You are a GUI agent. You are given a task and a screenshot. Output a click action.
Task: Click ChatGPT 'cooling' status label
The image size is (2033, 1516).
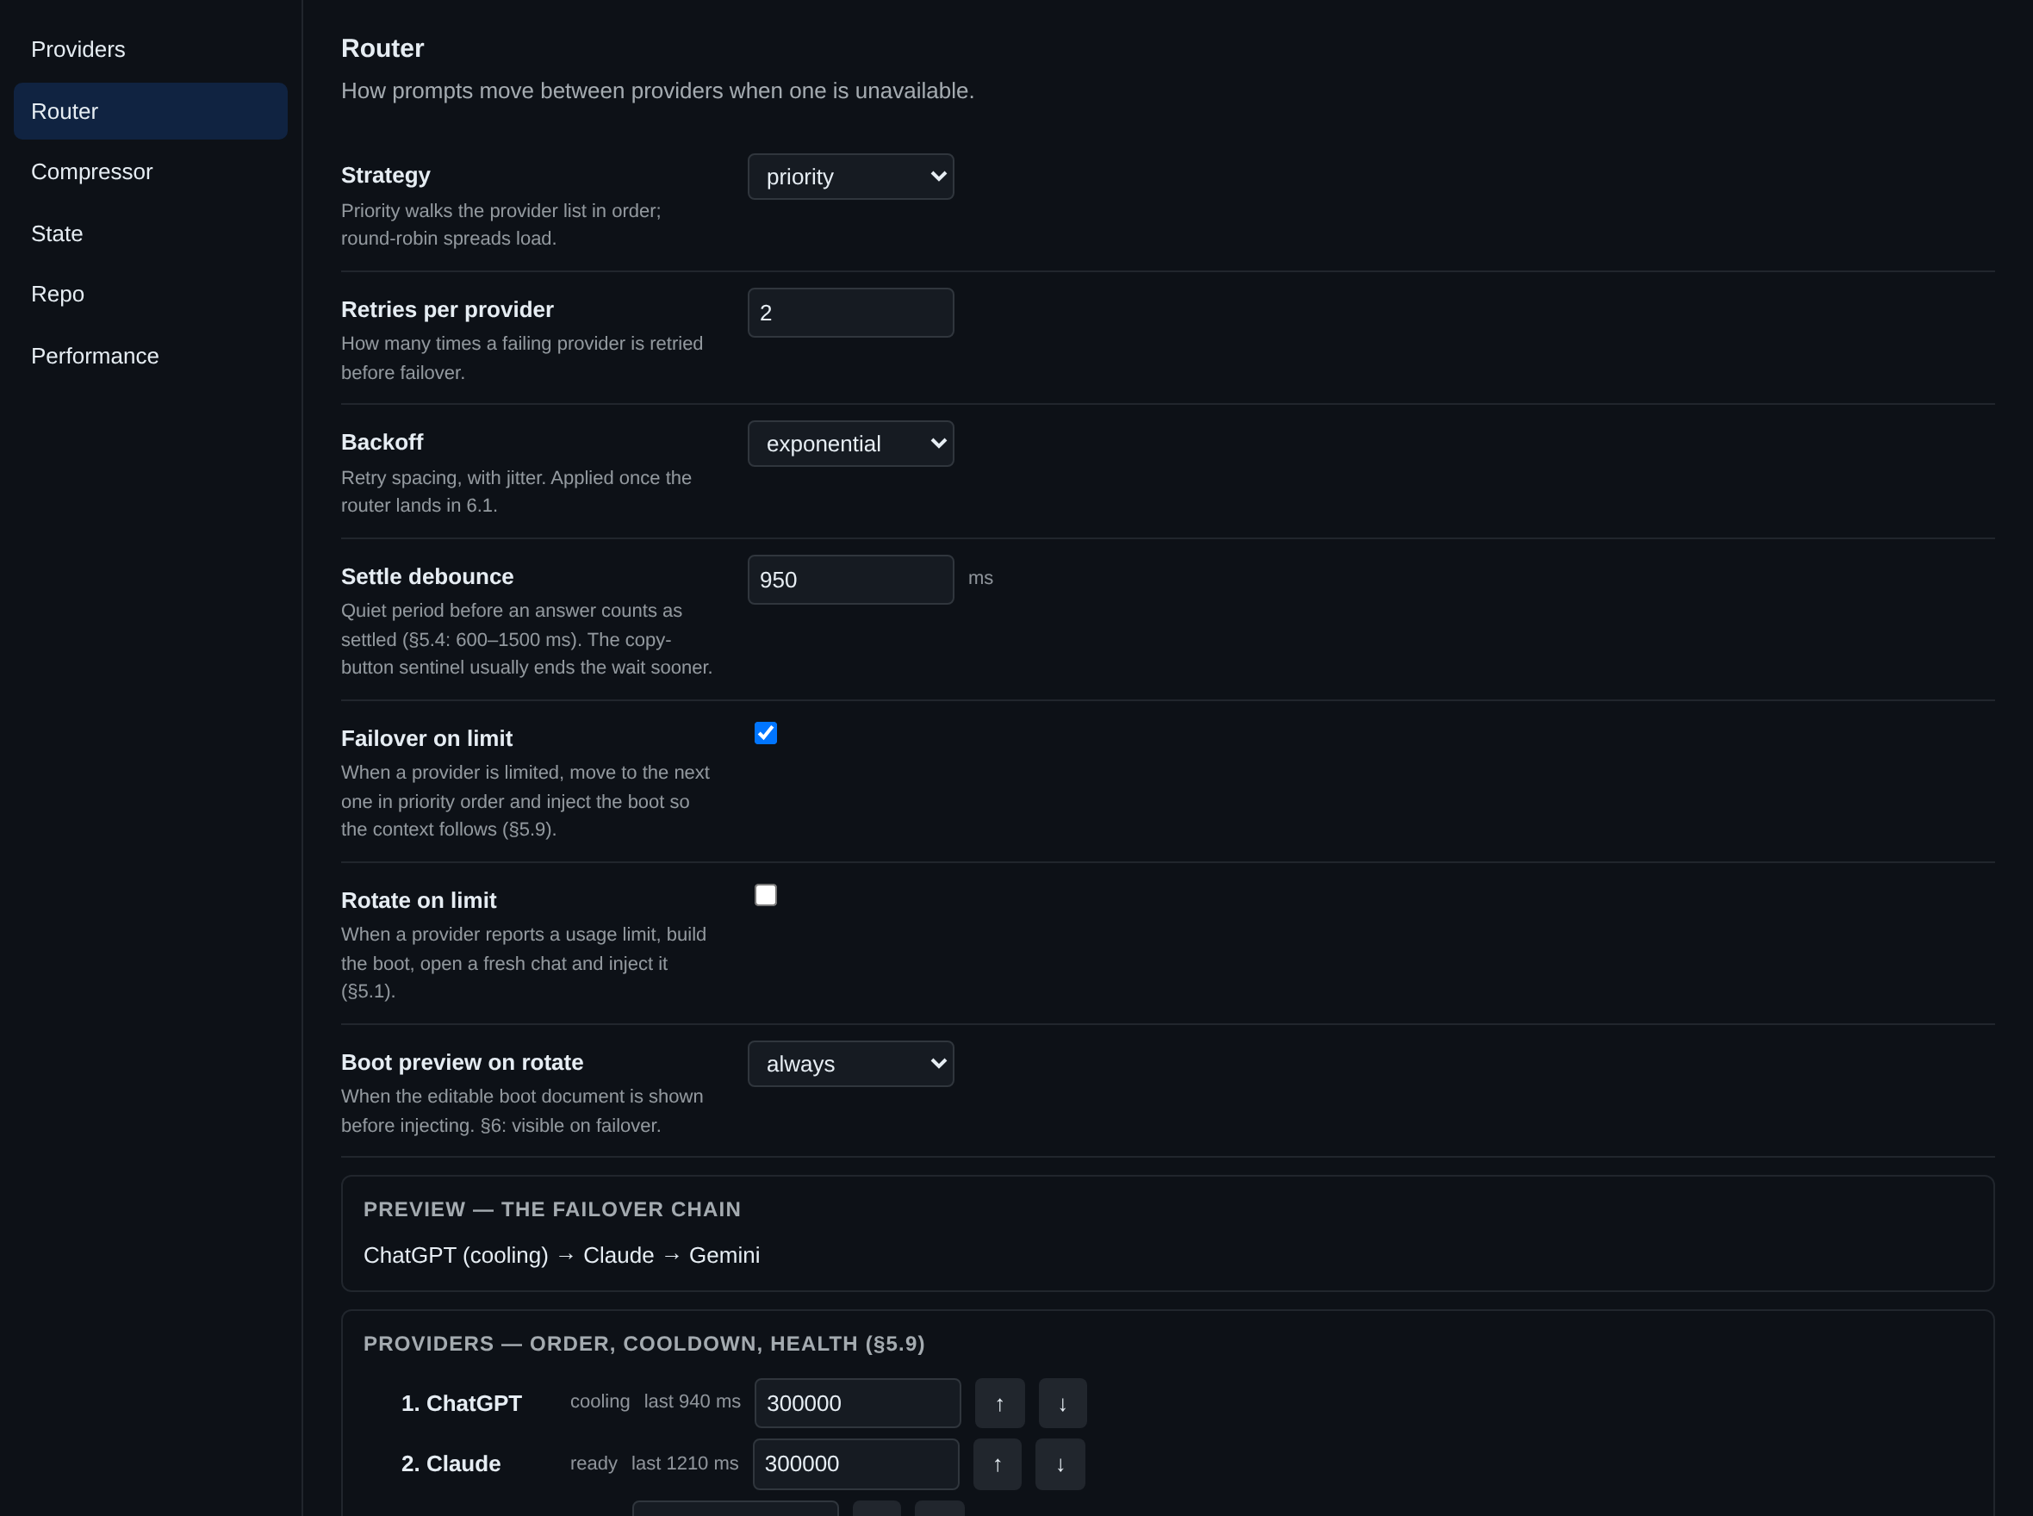[600, 1401]
